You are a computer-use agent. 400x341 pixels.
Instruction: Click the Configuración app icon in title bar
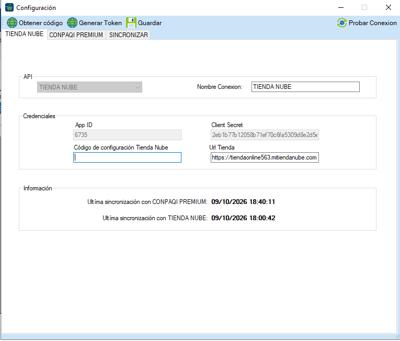[x=9, y=8]
